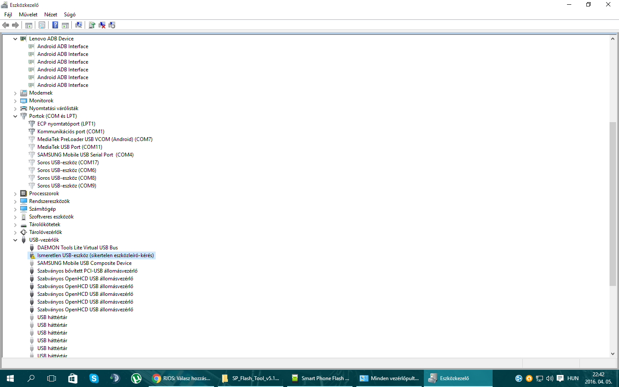
Task: Toggle the console tree pane icon
Action: click(29, 25)
